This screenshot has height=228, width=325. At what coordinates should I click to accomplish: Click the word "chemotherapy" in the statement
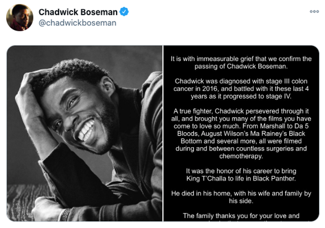241,156
